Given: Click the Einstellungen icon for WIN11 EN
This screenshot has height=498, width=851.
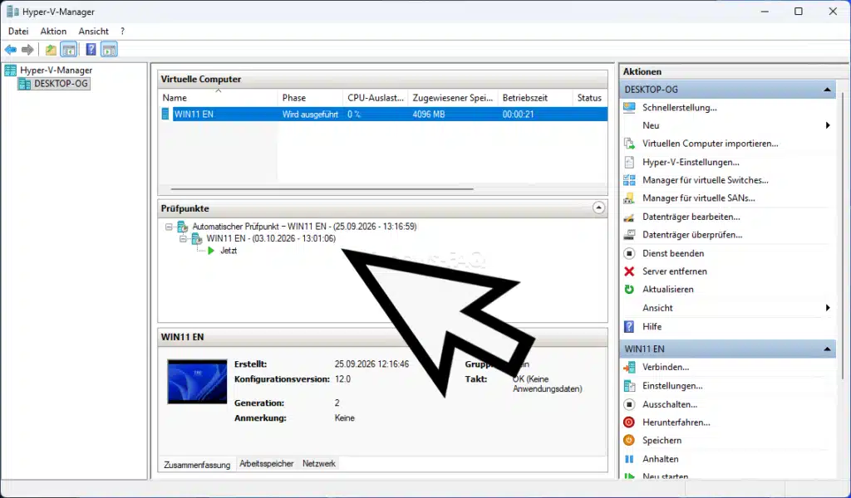Looking at the screenshot, I should [x=629, y=386].
